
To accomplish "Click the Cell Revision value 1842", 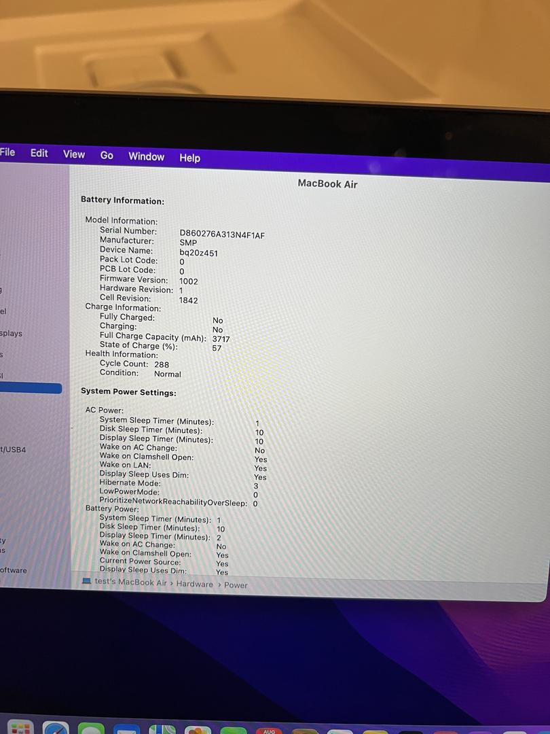I will 189,300.
